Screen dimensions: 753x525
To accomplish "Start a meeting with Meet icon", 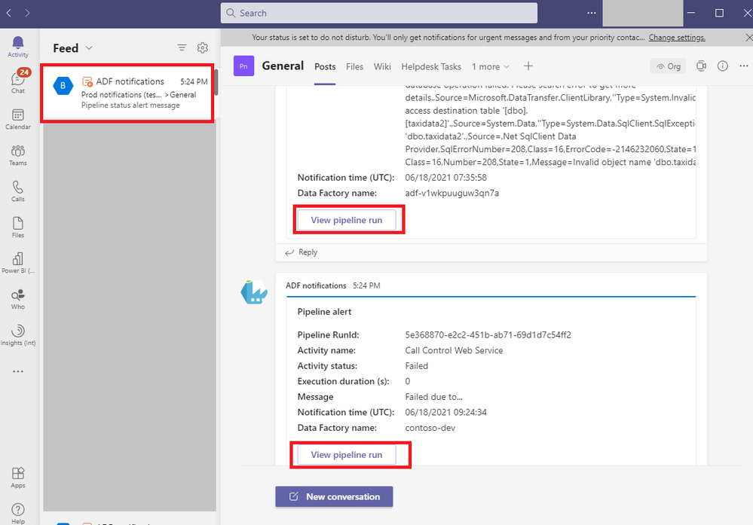I will click(x=701, y=66).
